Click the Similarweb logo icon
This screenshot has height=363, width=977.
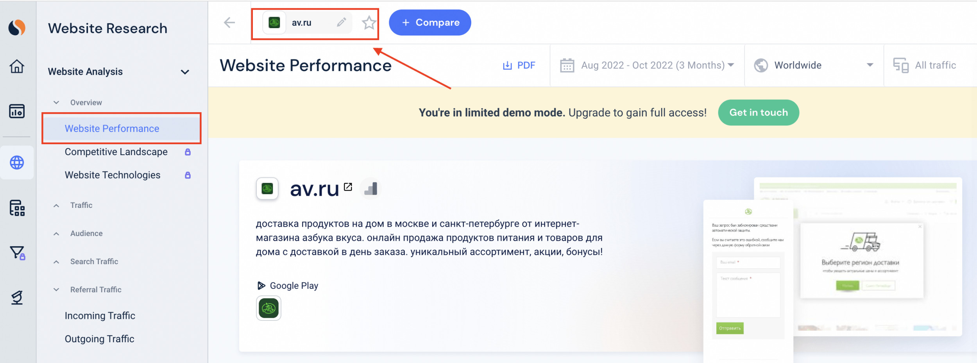(x=17, y=28)
